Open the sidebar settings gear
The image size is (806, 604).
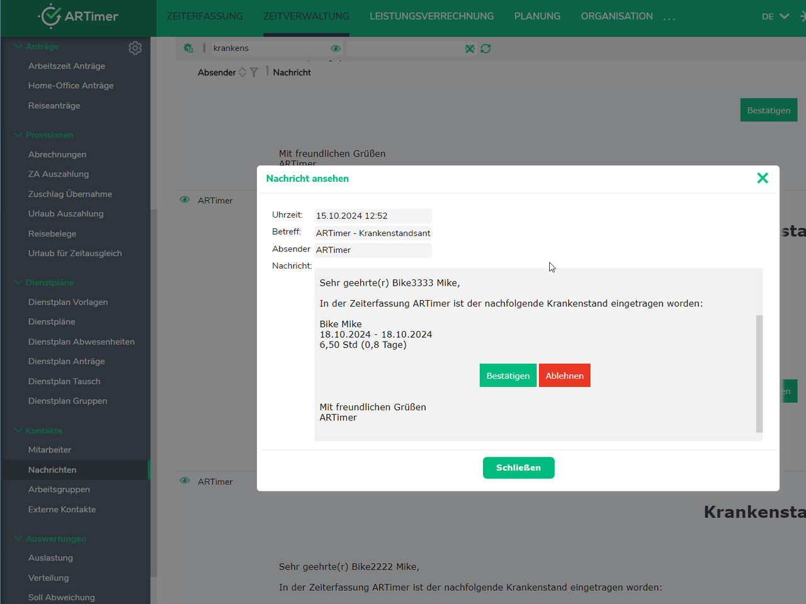pyautogui.click(x=135, y=48)
